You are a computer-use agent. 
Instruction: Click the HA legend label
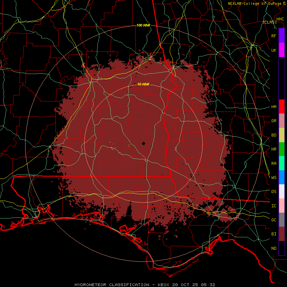pos(274,107)
